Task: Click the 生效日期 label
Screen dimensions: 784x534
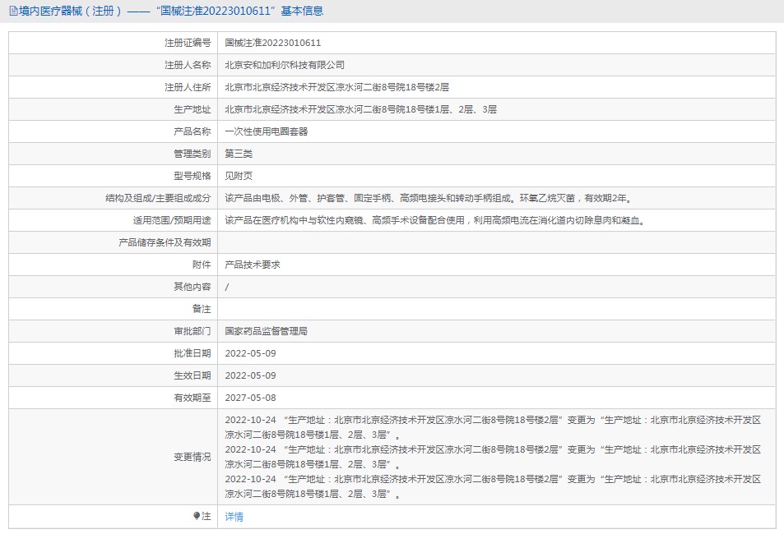Action: pyautogui.click(x=193, y=375)
